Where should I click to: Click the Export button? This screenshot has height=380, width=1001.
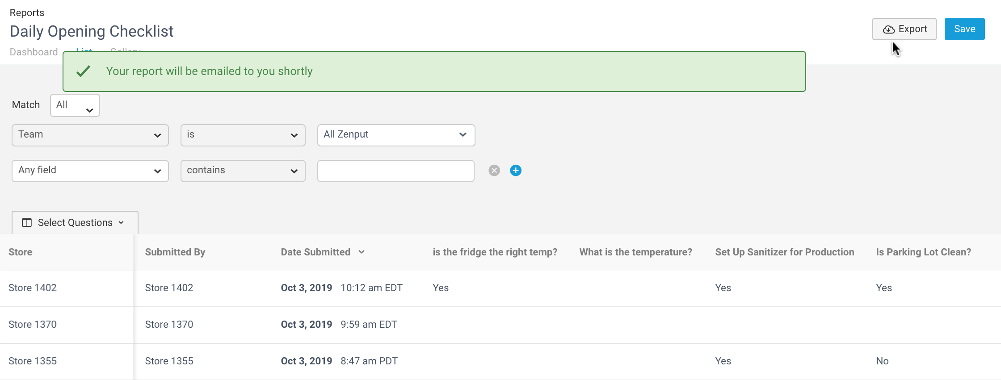(904, 29)
